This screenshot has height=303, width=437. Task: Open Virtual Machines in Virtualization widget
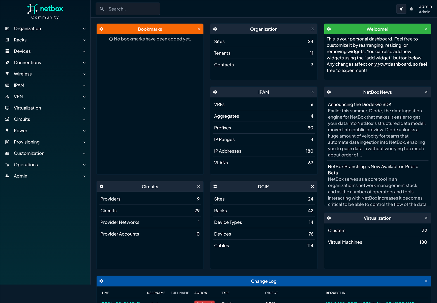(x=377, y=242)
